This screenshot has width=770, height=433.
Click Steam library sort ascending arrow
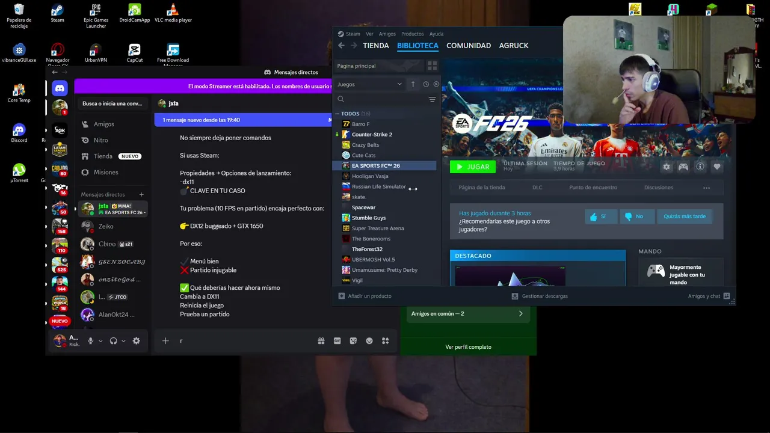point(413,84)
